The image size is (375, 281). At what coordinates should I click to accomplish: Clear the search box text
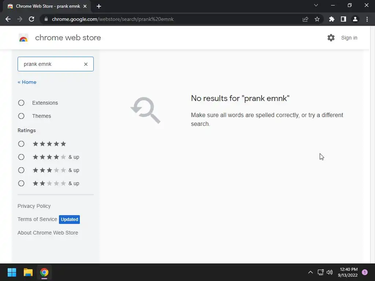[86, 64]
